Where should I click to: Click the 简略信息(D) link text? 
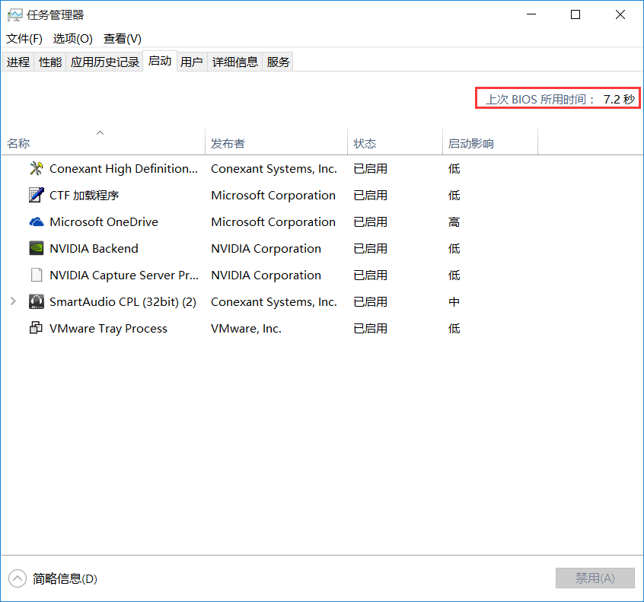coord(65,578)
